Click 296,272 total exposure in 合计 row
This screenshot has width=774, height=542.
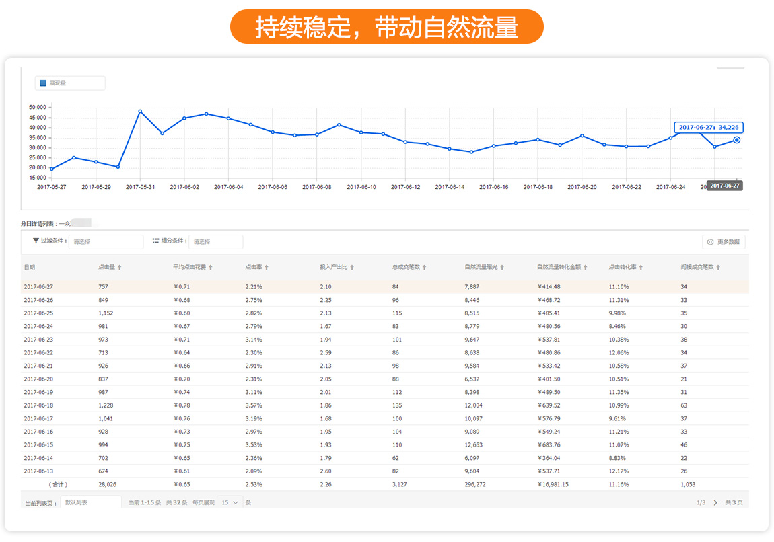pos(475,484)
